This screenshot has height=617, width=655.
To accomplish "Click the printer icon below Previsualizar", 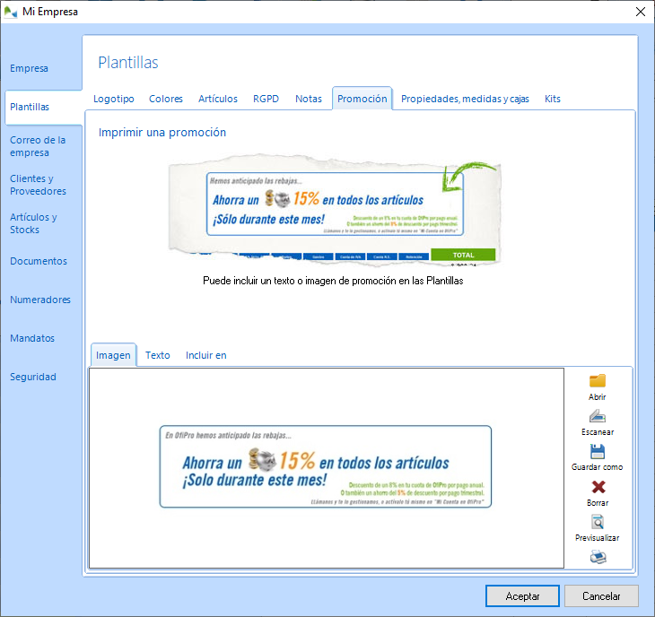I will click(x=597, y=557).
